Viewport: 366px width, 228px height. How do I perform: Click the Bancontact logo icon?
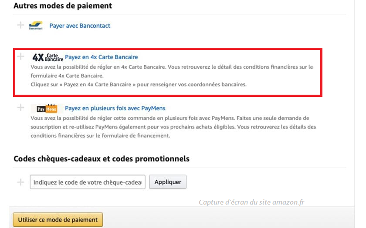point(35,26)
